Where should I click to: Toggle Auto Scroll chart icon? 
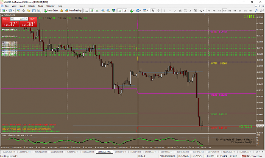coord(120,11)
